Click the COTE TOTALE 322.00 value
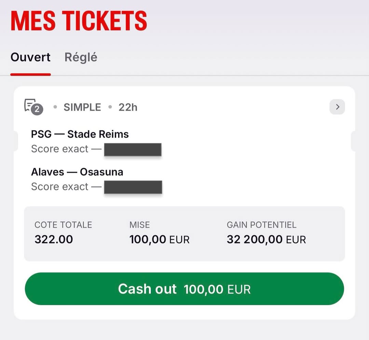 [x=54, y=239]
